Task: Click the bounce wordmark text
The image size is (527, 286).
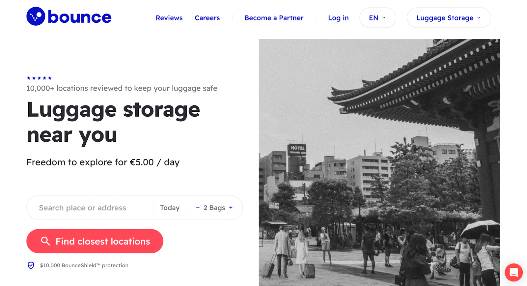Action: tap(80, 17)
